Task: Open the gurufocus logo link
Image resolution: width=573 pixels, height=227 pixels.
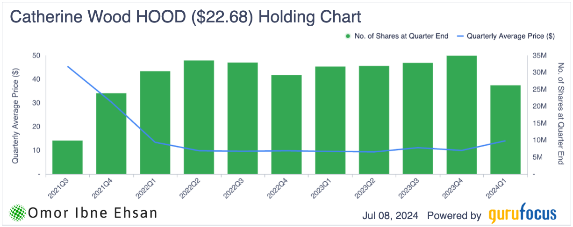Action: [523, 215]
